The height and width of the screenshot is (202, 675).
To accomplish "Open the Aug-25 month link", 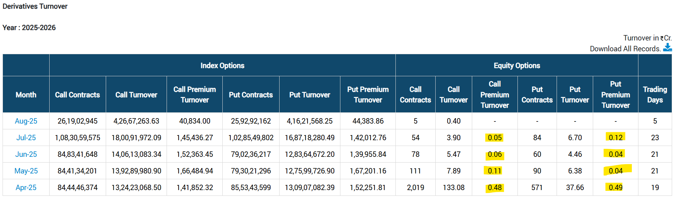I will coord(26,121).
